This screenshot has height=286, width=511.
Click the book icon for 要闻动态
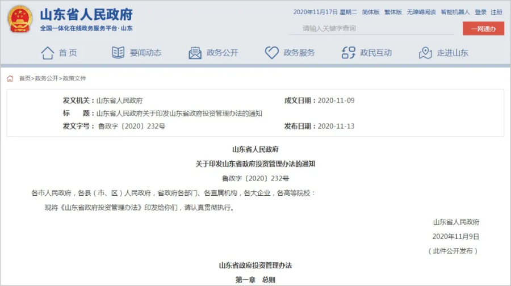(118, 52)
